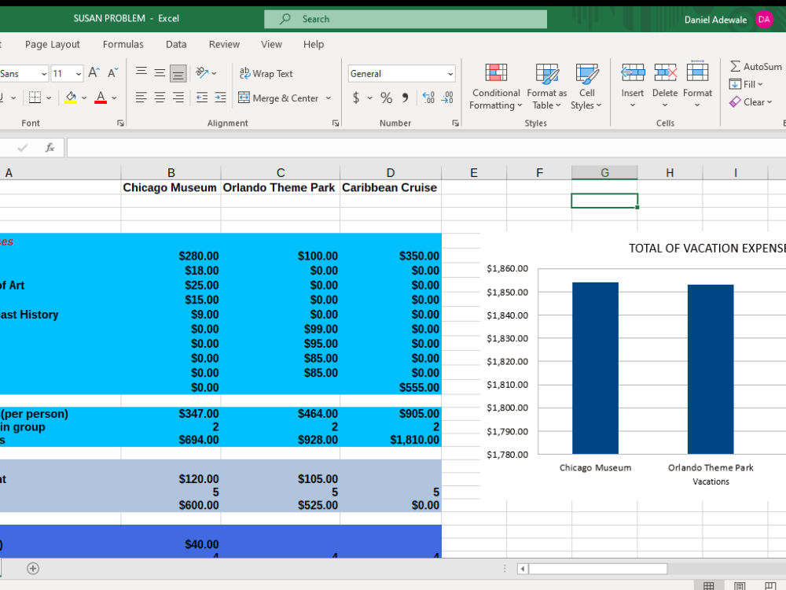Select cell Chicago Museum header

click(171, 188)
